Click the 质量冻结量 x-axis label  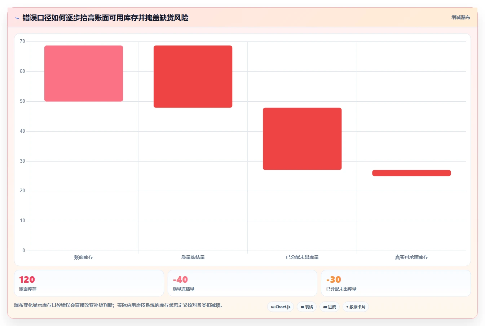pos(193,257)
